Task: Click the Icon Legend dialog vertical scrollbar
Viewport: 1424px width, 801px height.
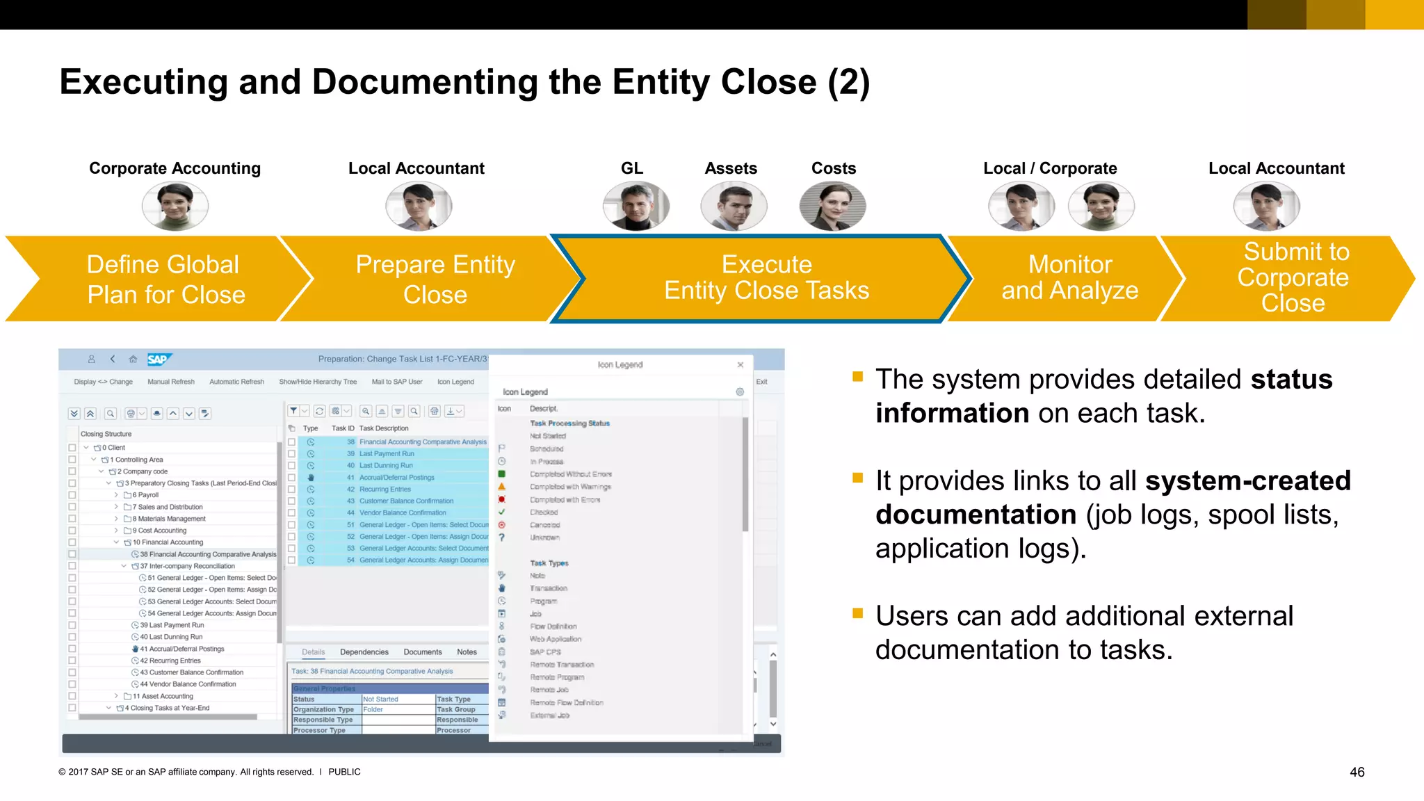Action: click(745, 473)
